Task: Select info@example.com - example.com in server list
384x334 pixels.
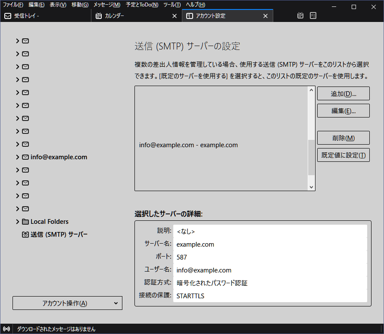Action: click(x=188, y=145)
